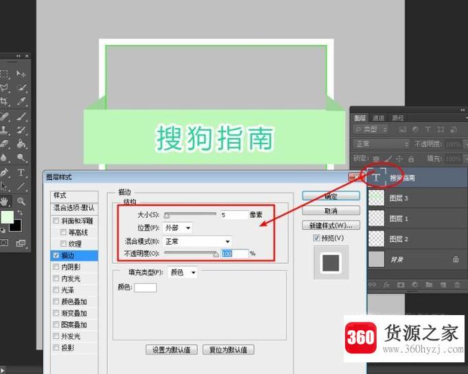468x374 pixels.
Task: Select the Hand tool
Action: 4,201
